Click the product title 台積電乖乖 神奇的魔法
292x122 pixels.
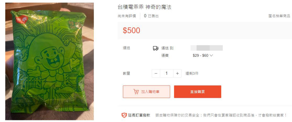[x=145, y=7]
